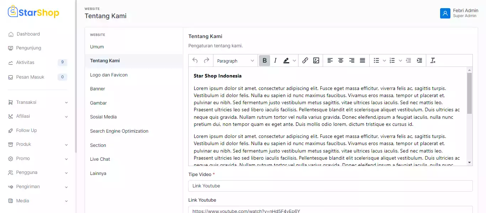Click the redo icon in editor toolbar
The height and width of the screenshot is (213, 486).
206,60
